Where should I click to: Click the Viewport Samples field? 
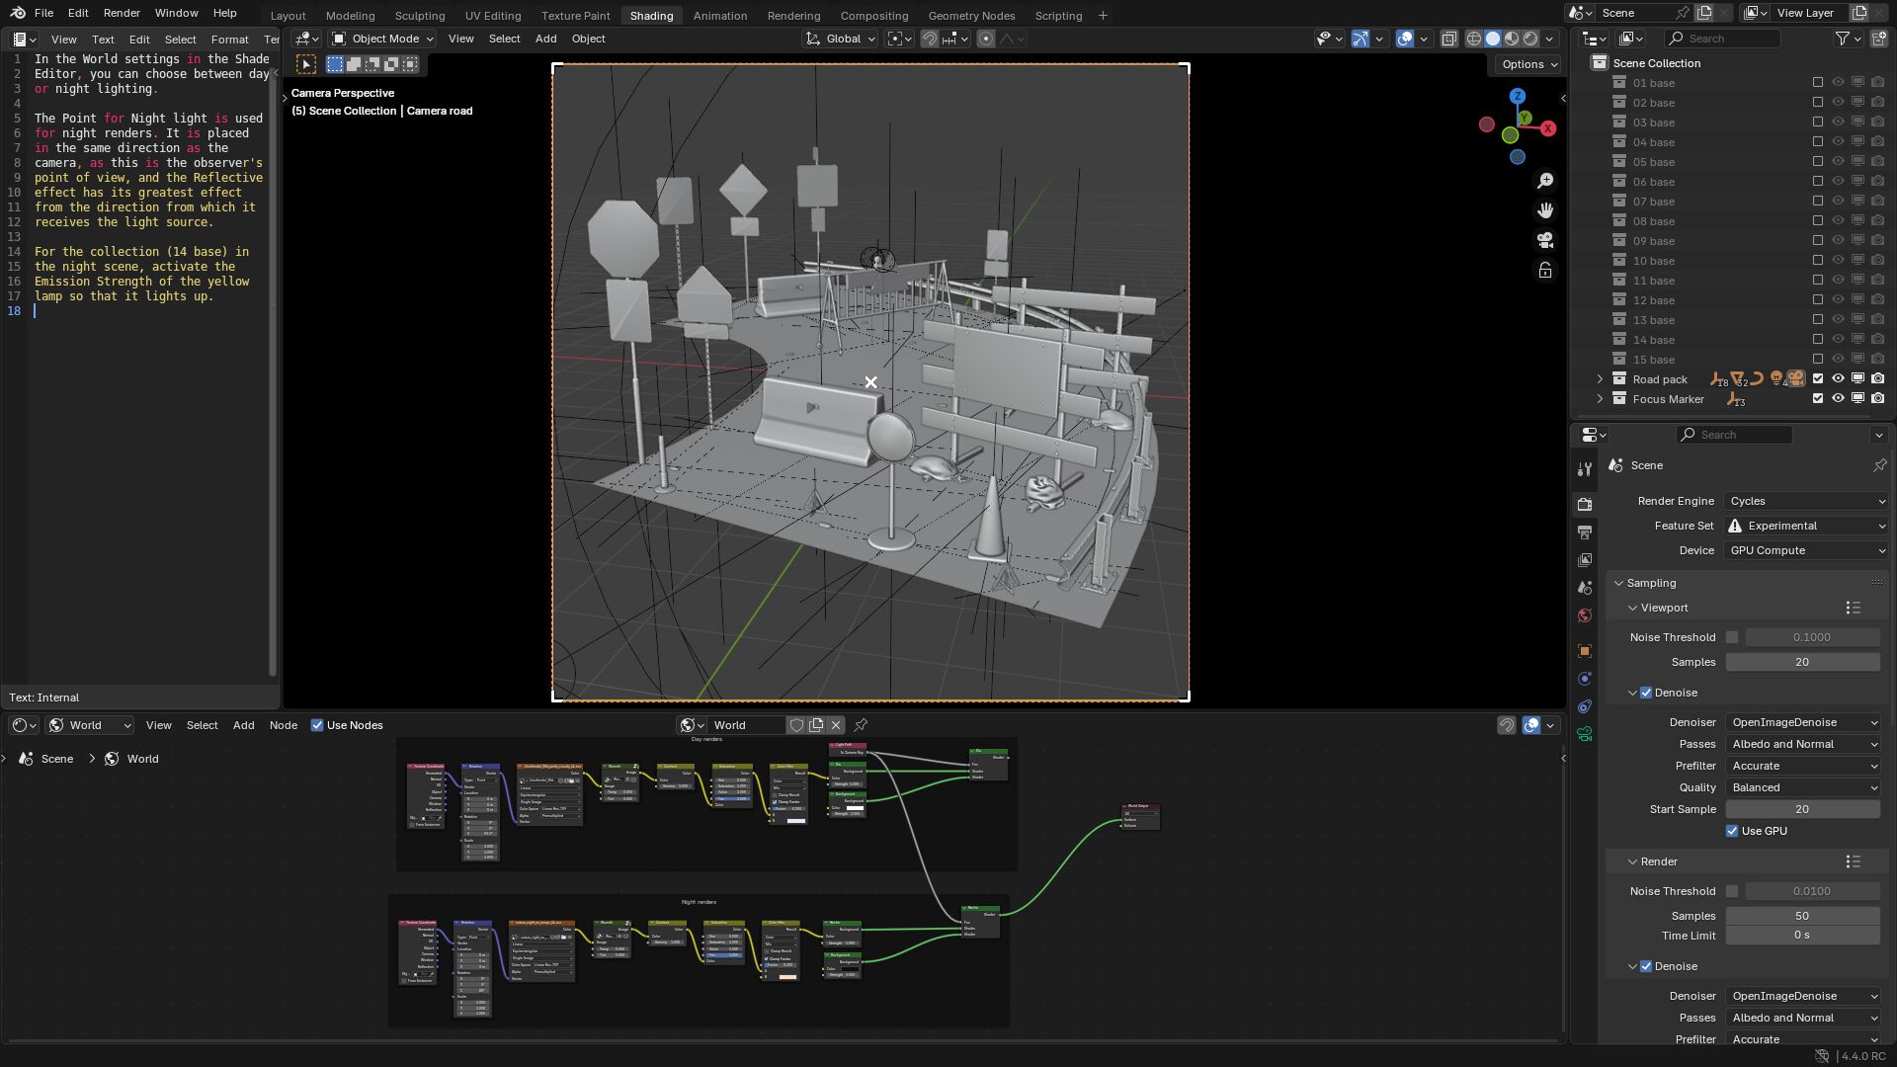[1802, 662]
